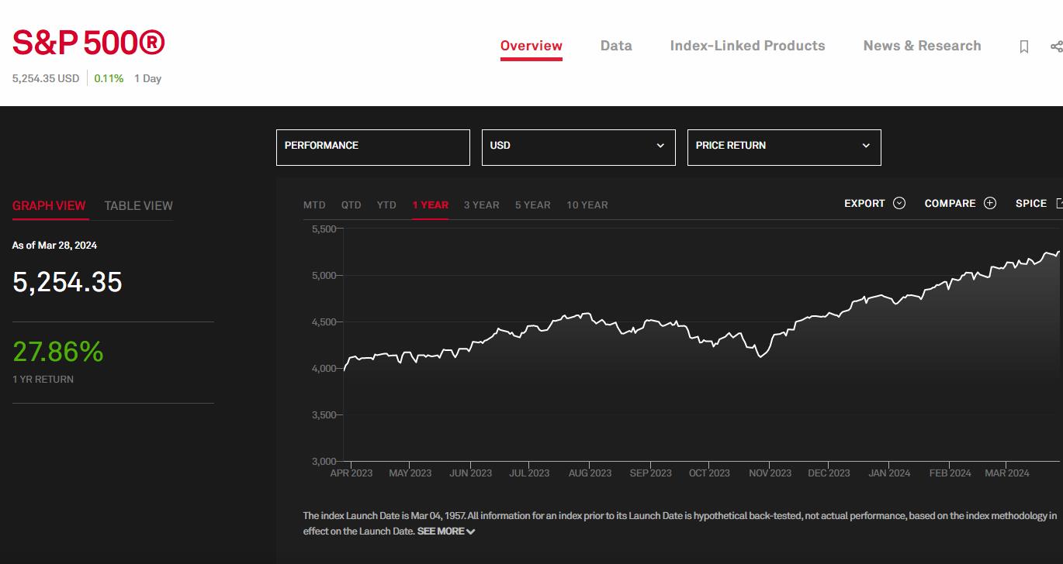Open the SPICE external link icon
Image resolution: width=1063 pixels, height=564 pixels.
(1058, 204)
